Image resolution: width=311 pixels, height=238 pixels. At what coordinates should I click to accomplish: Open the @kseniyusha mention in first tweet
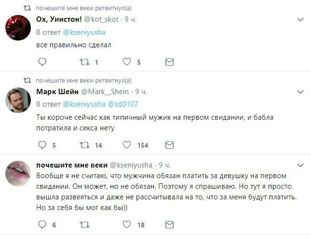pos(84,32)
